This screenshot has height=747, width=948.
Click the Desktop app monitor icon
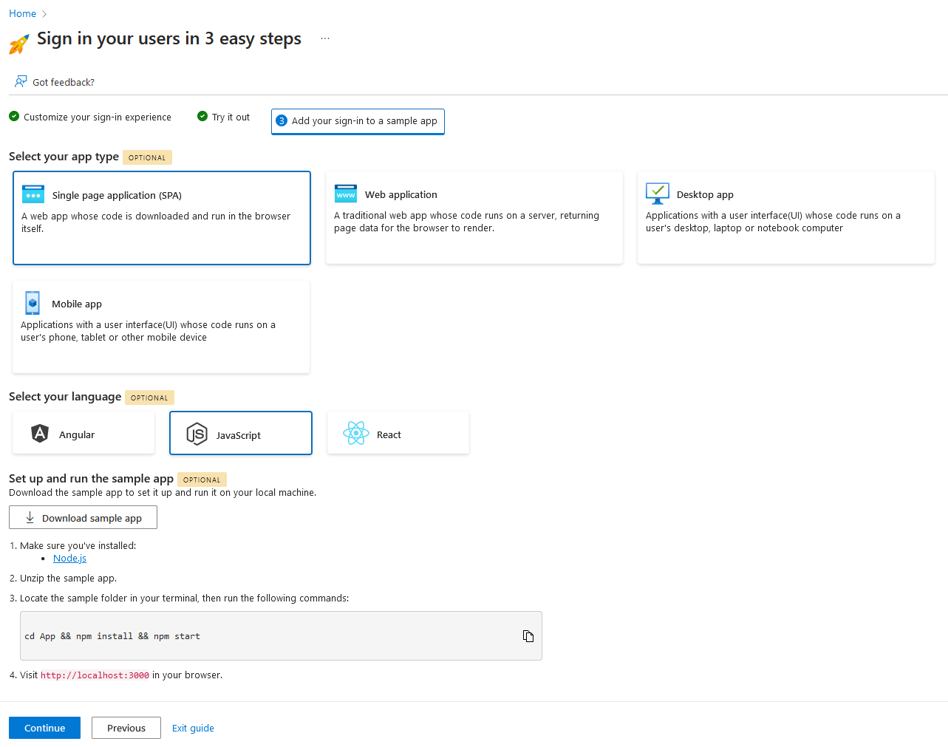click(657, 194)
